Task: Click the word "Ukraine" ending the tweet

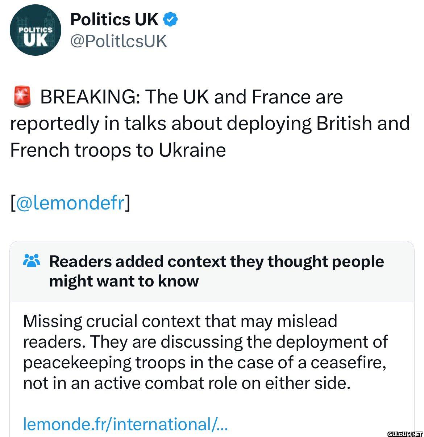Action: click(192, 150)
